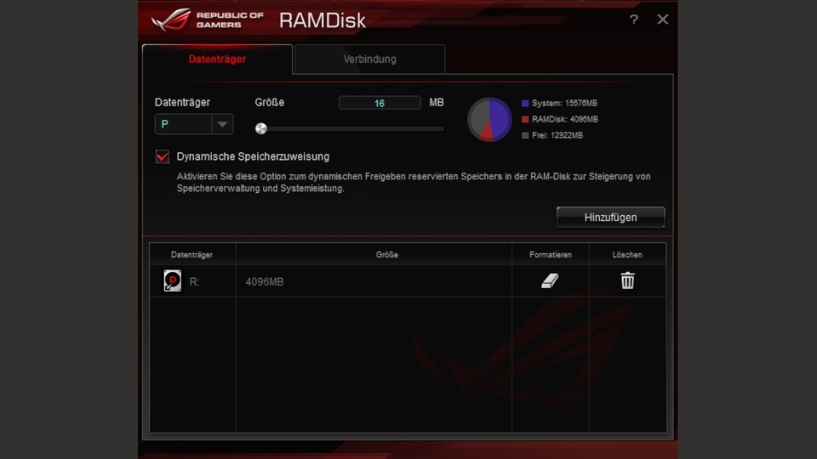Switch to the Datenträger tab
The width and height of the screenshot is (817, 459).
217,59
